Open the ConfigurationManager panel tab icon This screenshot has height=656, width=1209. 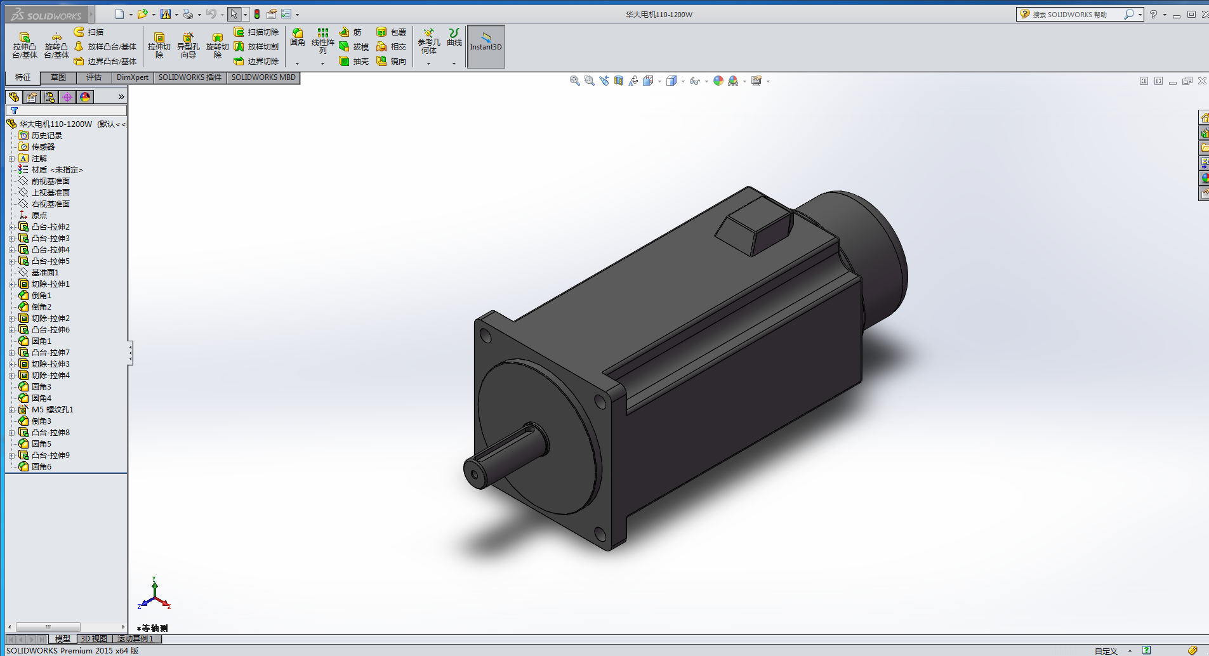pyautogui.click(x=50, y=96)
